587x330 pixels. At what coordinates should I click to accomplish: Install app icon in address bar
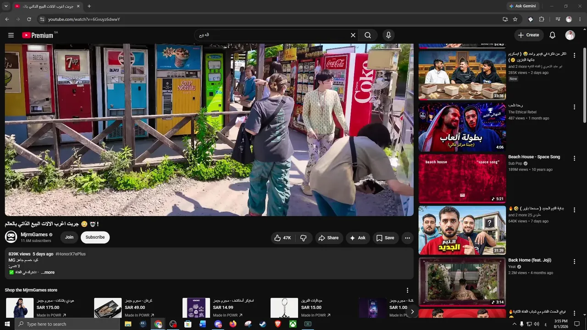pos(505,19)
